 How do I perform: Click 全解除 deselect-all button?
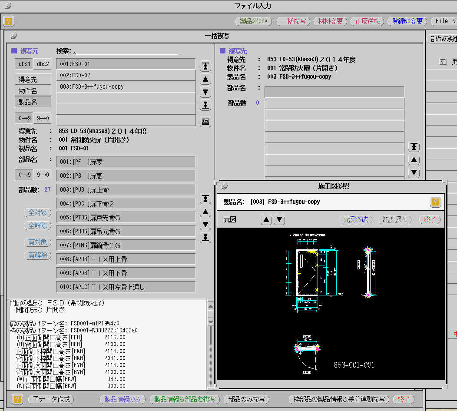click(38, 225)
